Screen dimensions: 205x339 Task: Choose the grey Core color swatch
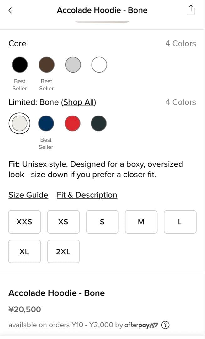tap(73, 65)
